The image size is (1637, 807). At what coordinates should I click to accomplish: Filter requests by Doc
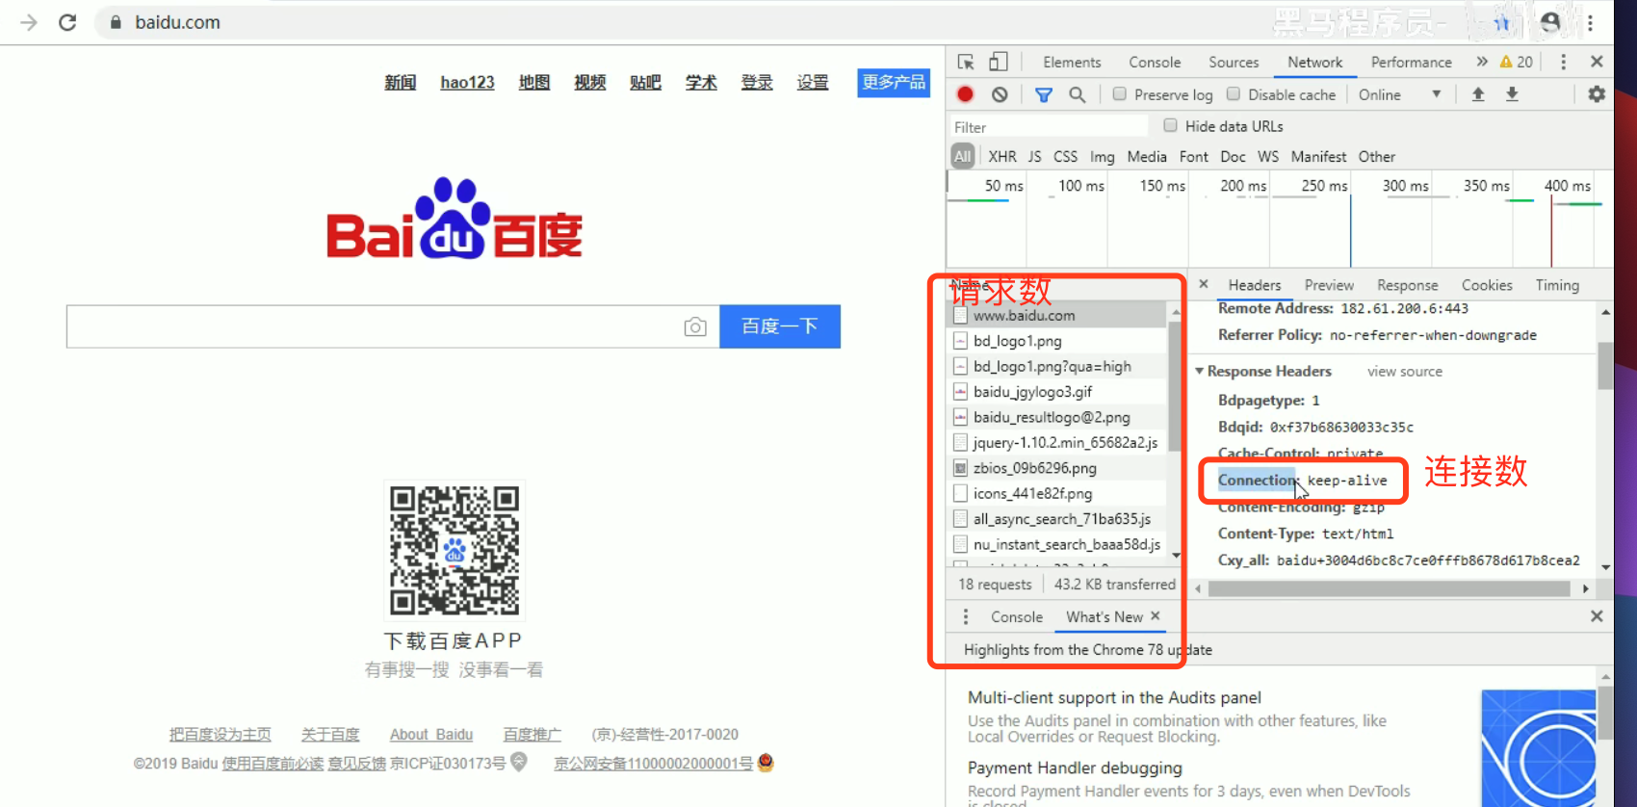[x=1233, y=156]
